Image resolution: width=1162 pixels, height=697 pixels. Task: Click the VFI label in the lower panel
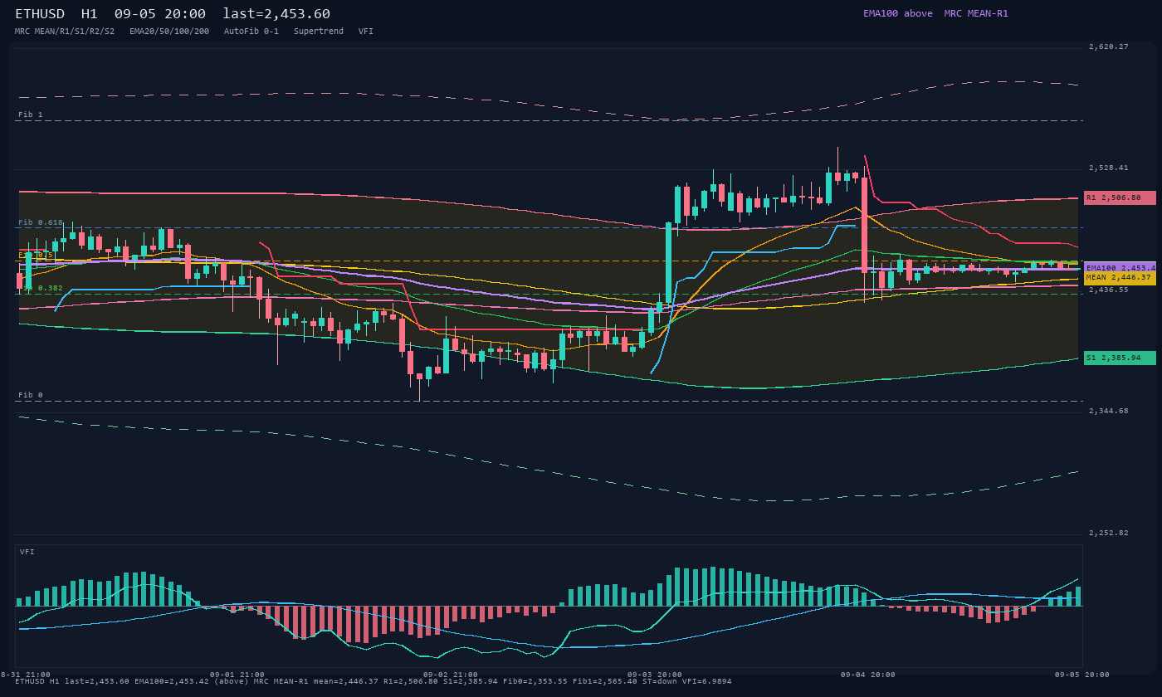27,552
